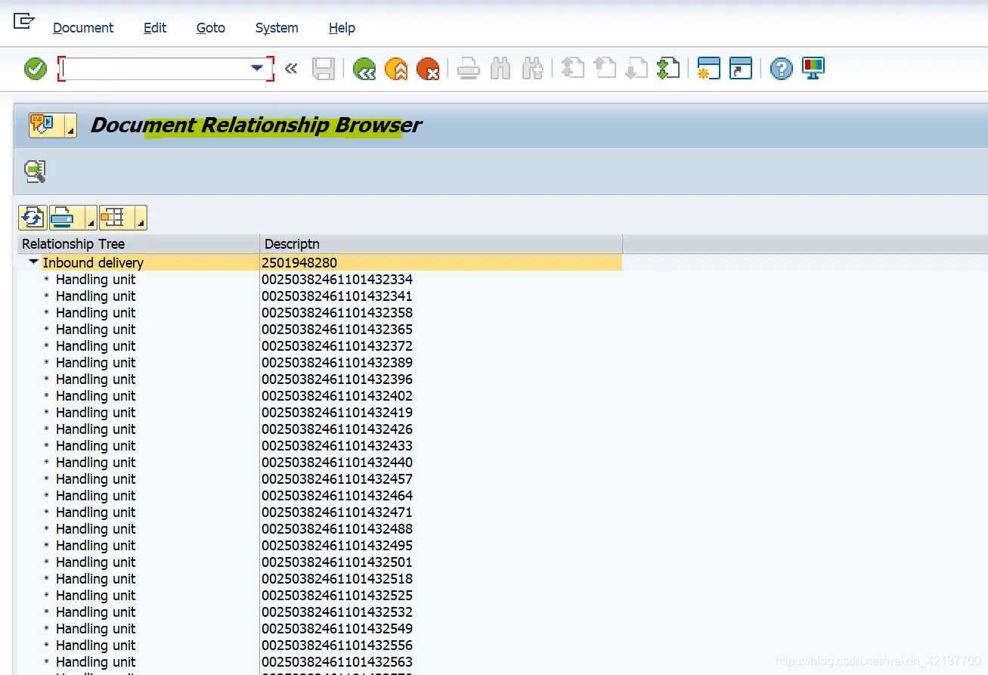Select handling unit number 00250382461101432501
Image resolution: width=988 pixels, height=675 pixels.
337,562
